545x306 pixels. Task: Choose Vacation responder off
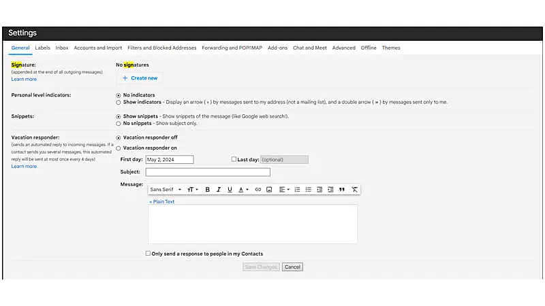(x=119, y=138)
